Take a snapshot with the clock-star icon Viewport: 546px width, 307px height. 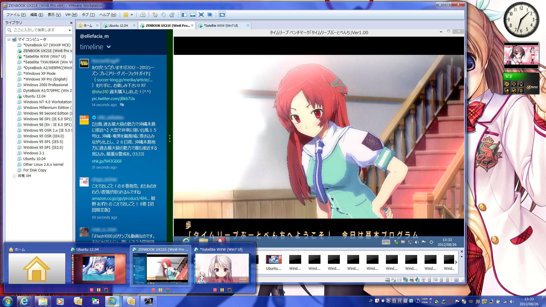pyautogui.click(x=155, y=15)
